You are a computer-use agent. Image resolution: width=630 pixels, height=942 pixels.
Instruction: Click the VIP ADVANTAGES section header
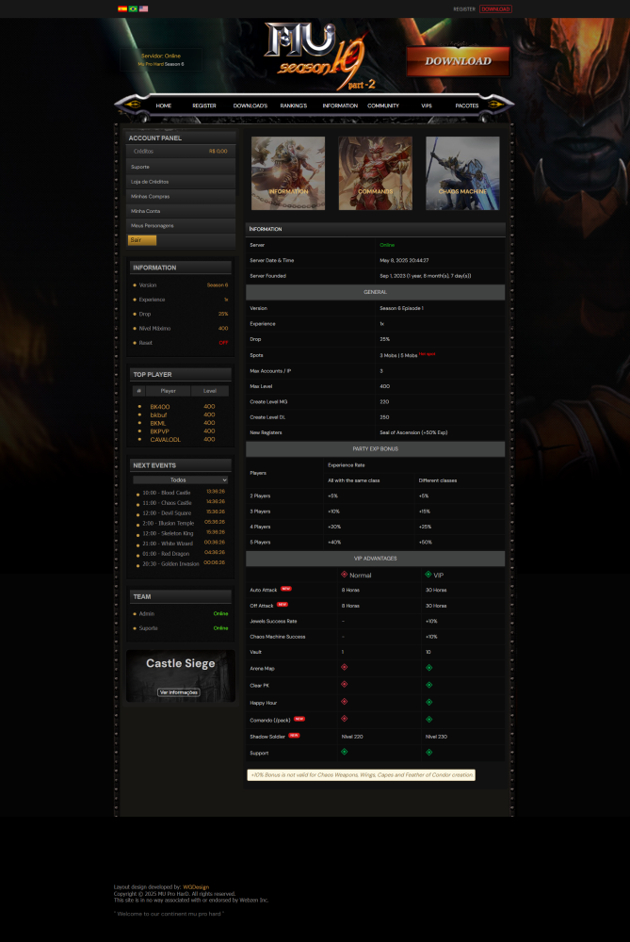coord(376,559)
